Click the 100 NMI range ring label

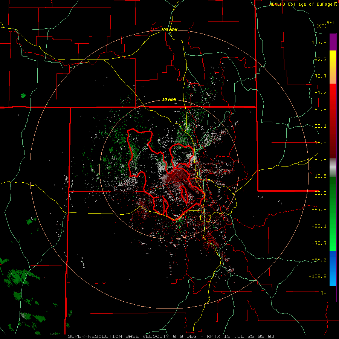click(x=169, y=30)
